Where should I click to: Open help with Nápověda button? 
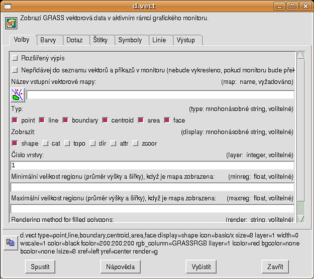(x=121, y=266)
